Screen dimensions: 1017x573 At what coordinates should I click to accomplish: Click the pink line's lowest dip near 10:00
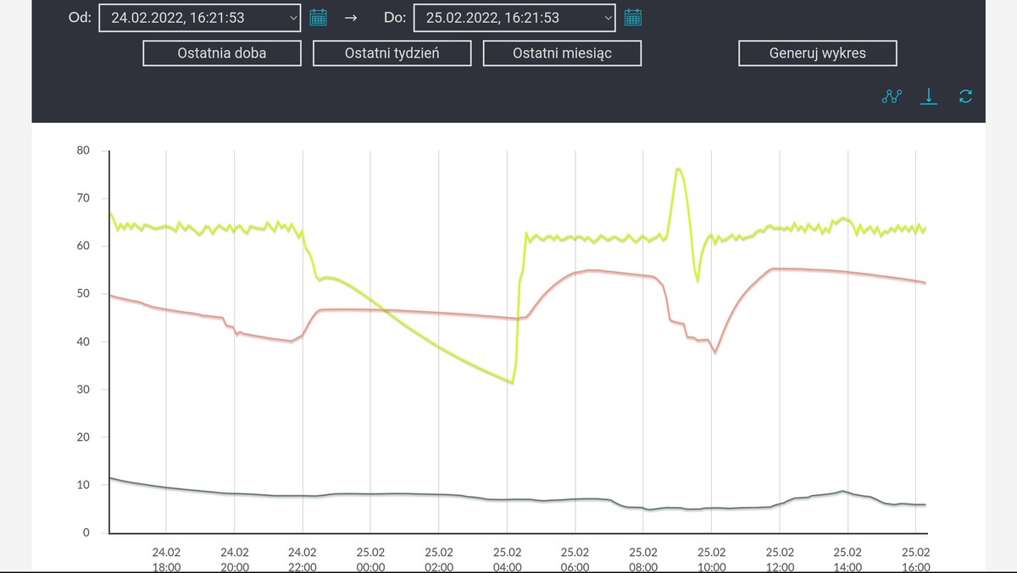[715, 352]
